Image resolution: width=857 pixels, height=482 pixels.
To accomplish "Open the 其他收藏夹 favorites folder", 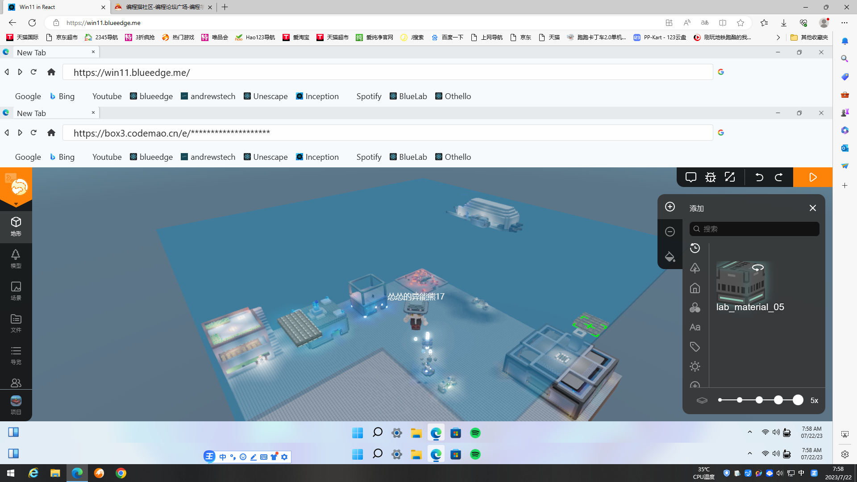I will tap(809, 37).
